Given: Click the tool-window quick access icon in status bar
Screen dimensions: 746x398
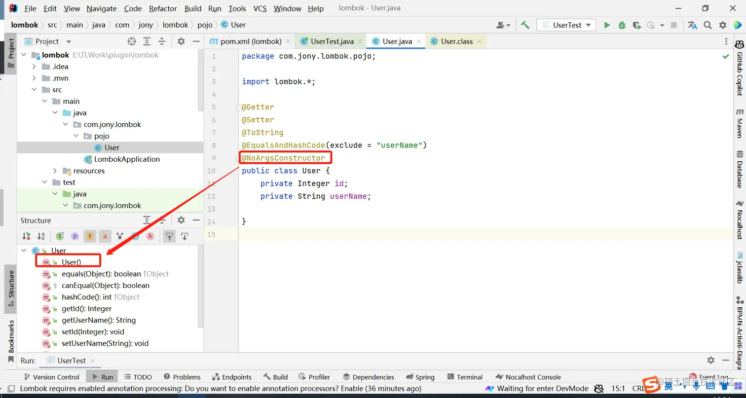Looking at the screenshot, I should [x=11, y=389].
